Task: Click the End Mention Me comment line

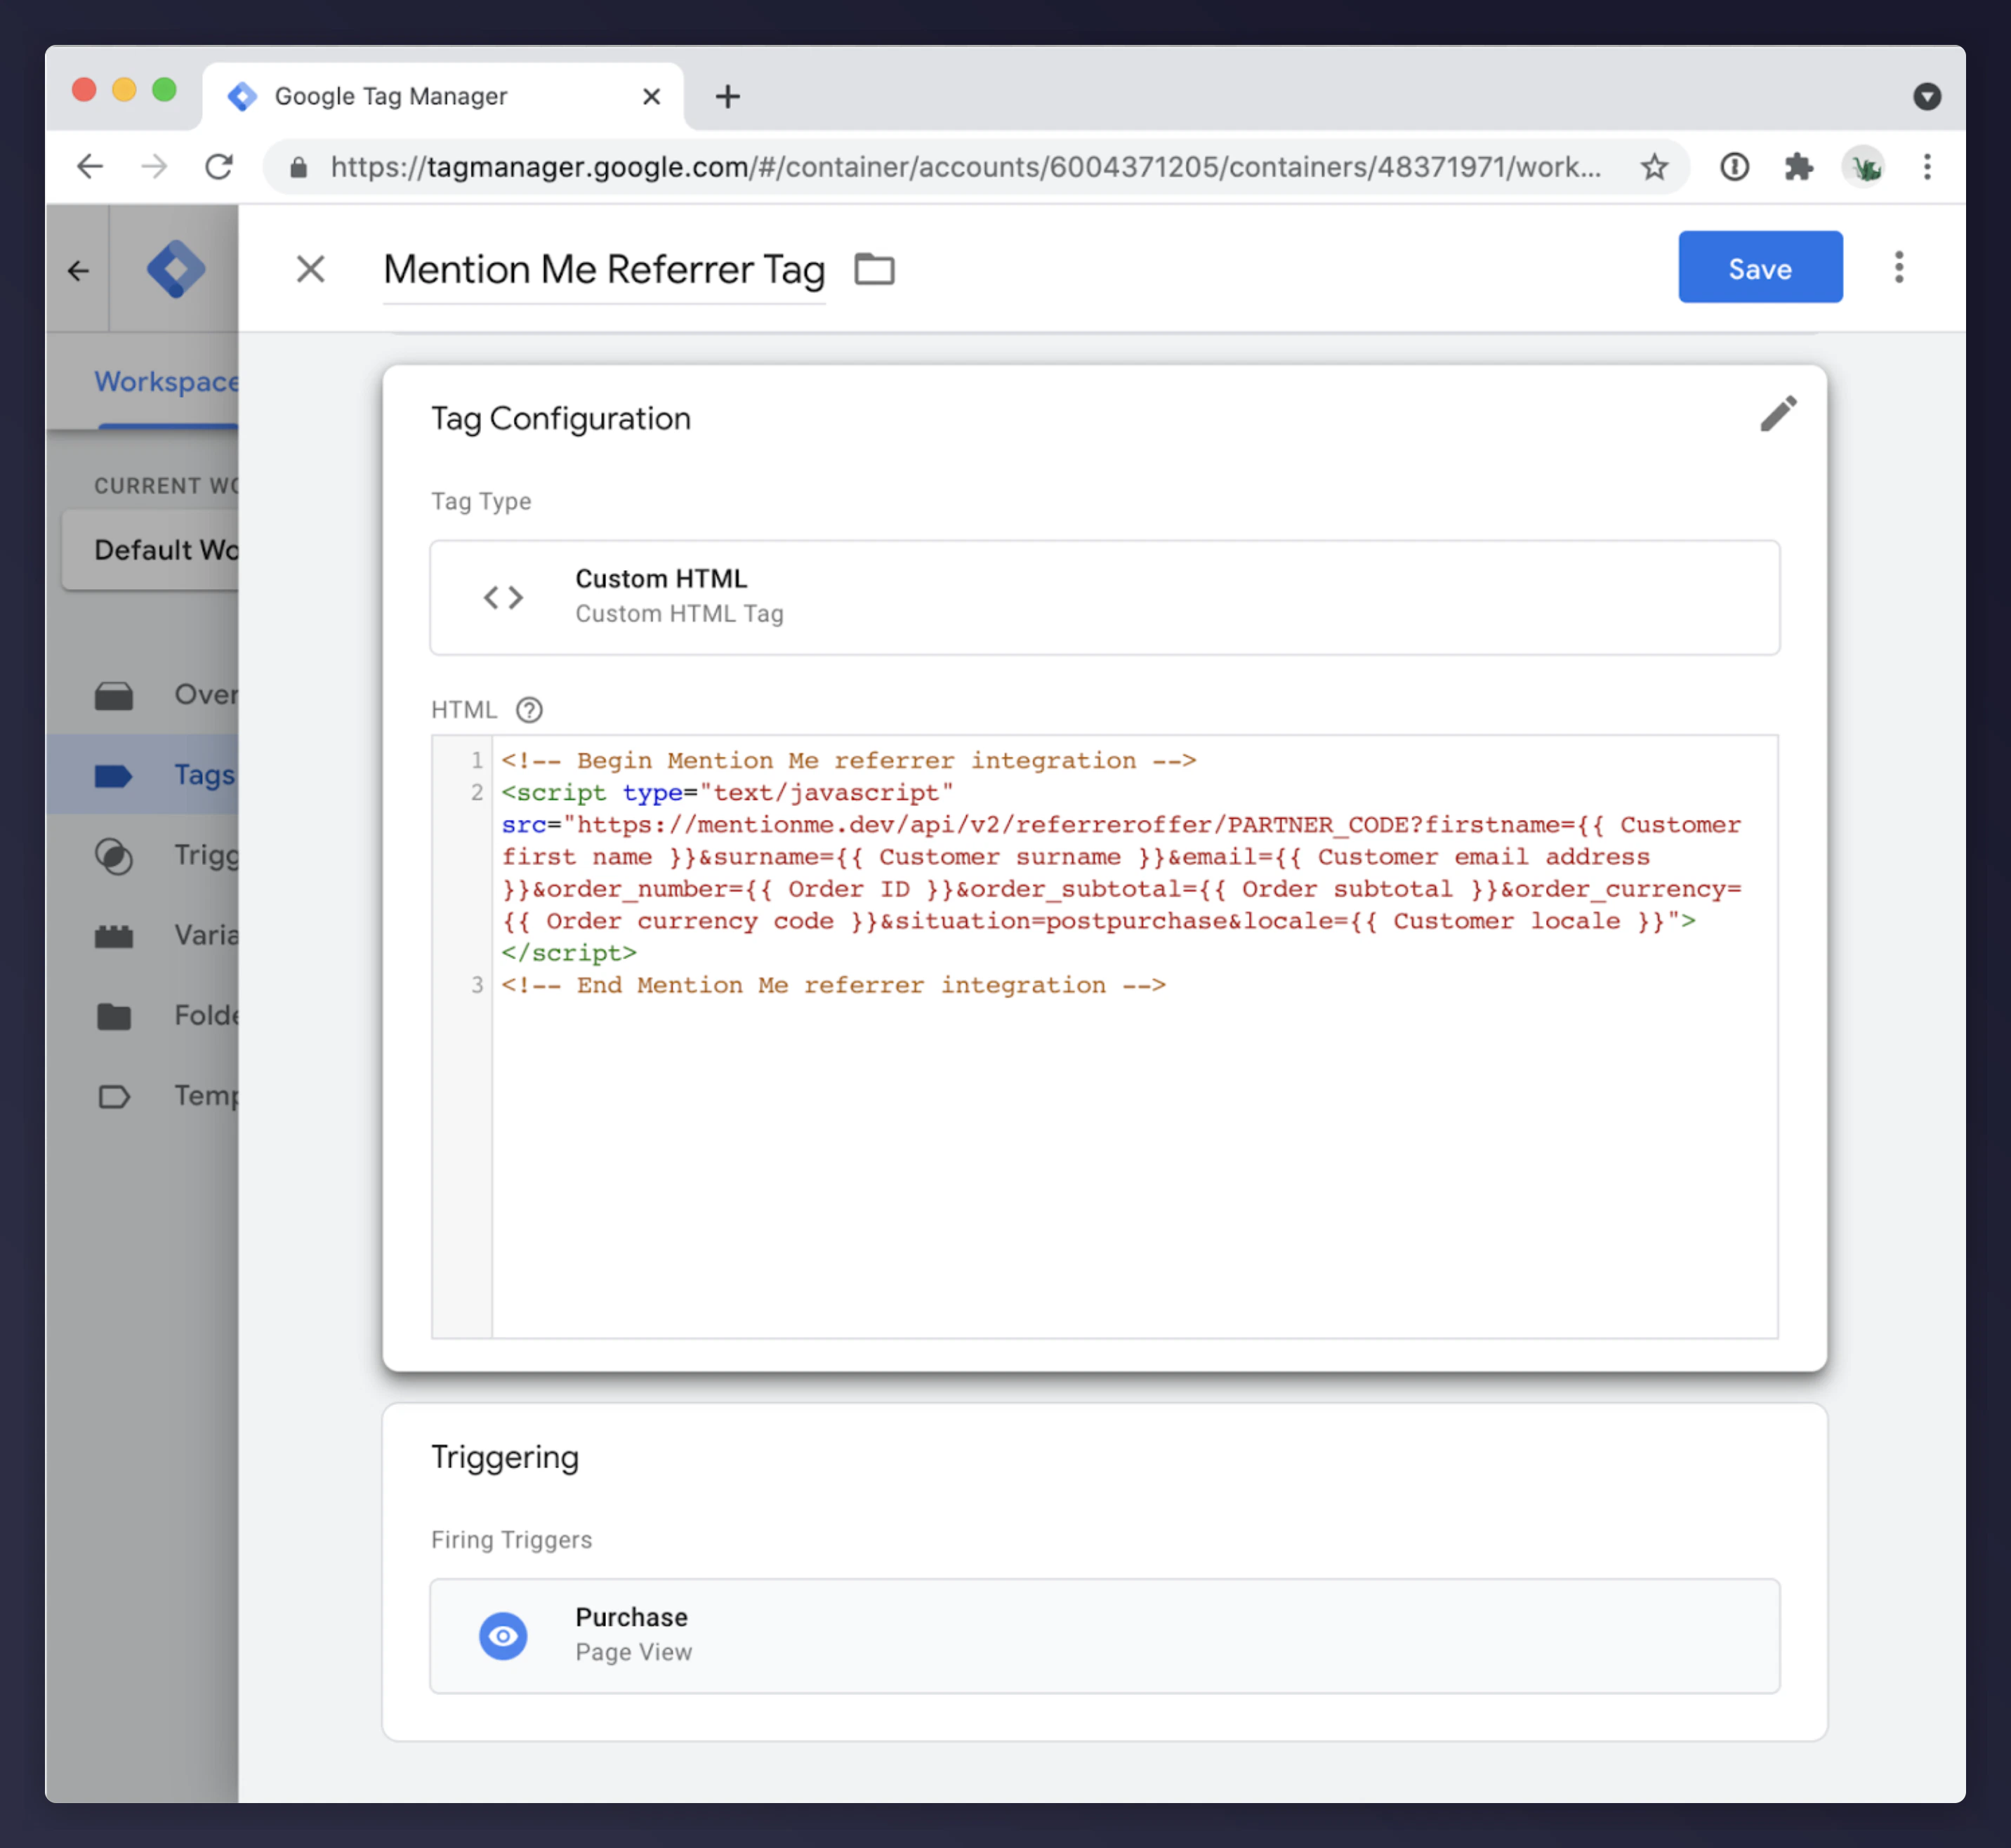Action: coord(833,985)
